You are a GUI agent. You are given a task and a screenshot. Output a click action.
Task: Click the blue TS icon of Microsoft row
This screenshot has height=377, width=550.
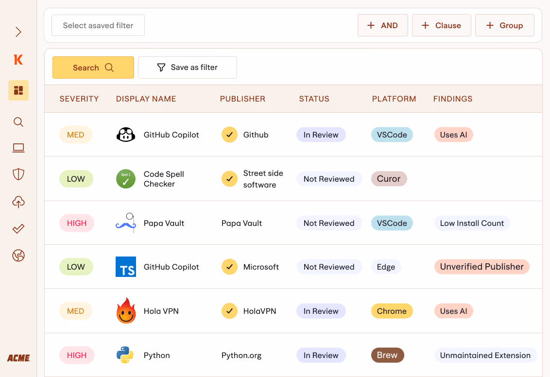click(x=125, y=267)
